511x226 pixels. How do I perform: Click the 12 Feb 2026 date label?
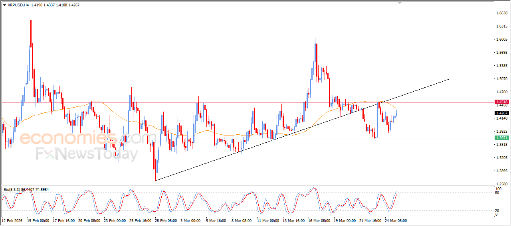pos(12,220)
